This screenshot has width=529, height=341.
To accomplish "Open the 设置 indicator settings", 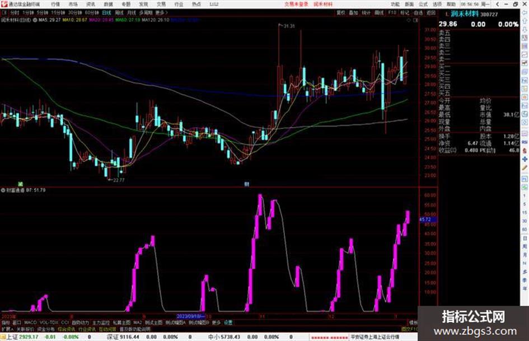I will click(228, 323).
